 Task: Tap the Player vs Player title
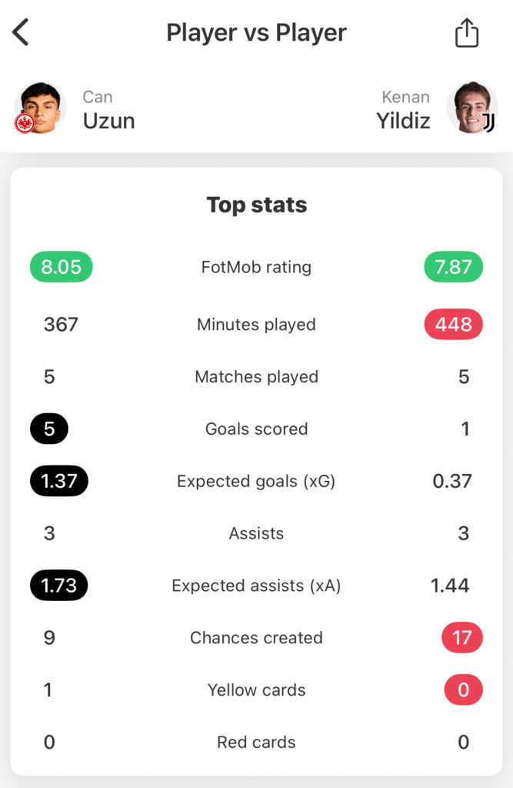coord(256,32)
